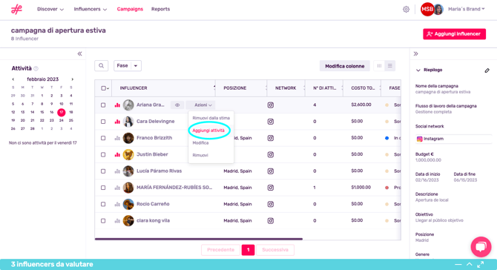Switch to list view icon
The width and height of the screenshot is (497, 270).
click(390, 66)
